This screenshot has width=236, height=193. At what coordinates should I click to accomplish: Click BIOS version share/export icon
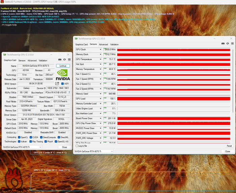click(57, 84)
